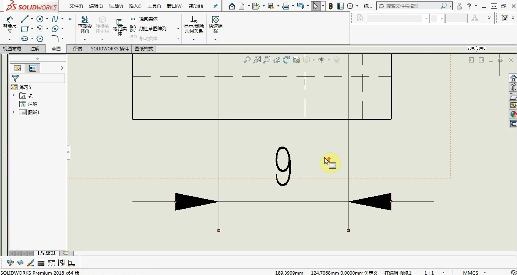This screenshot has height=275, width=517.
Task: Click Layer Properties icon
Action: 20,263
